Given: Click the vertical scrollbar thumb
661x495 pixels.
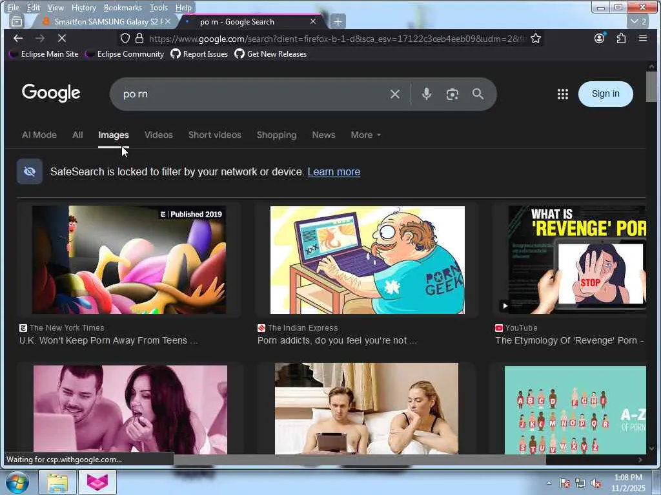Looking at the screenshot, I should click(x=651, y=87).
